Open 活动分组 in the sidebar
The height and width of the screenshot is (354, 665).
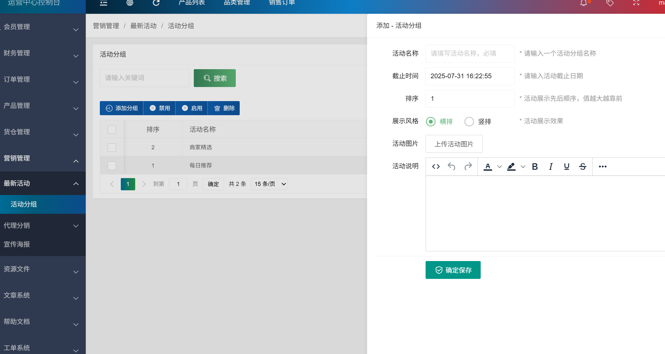24,204
